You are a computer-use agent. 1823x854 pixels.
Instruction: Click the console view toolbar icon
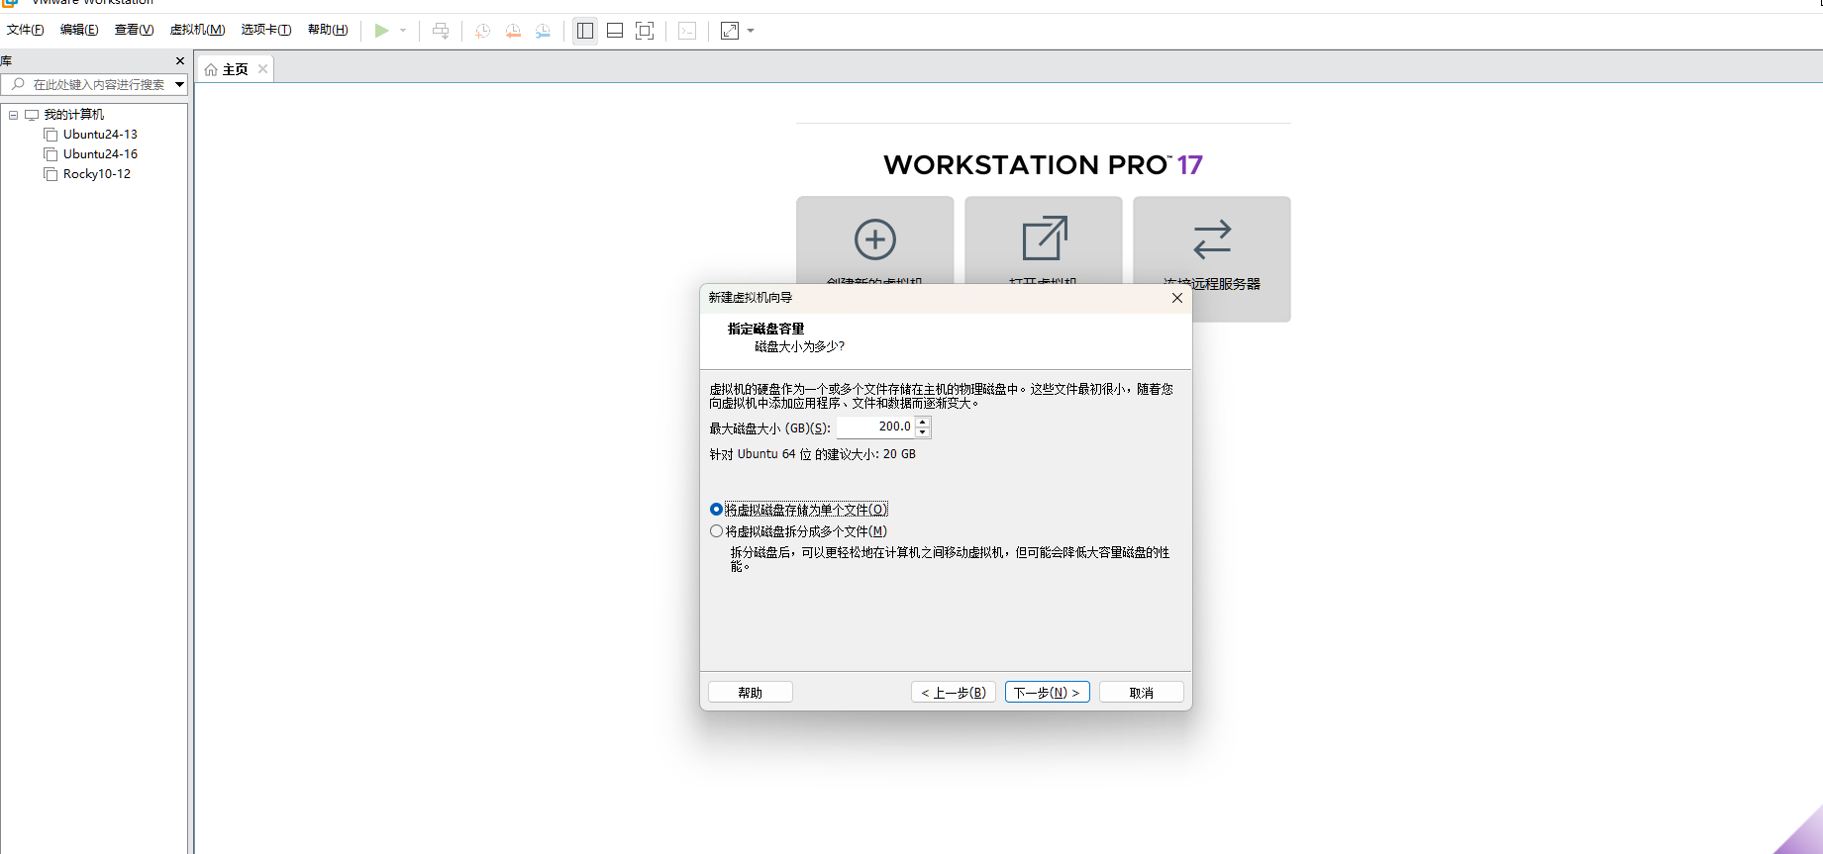tap(687, 31)
